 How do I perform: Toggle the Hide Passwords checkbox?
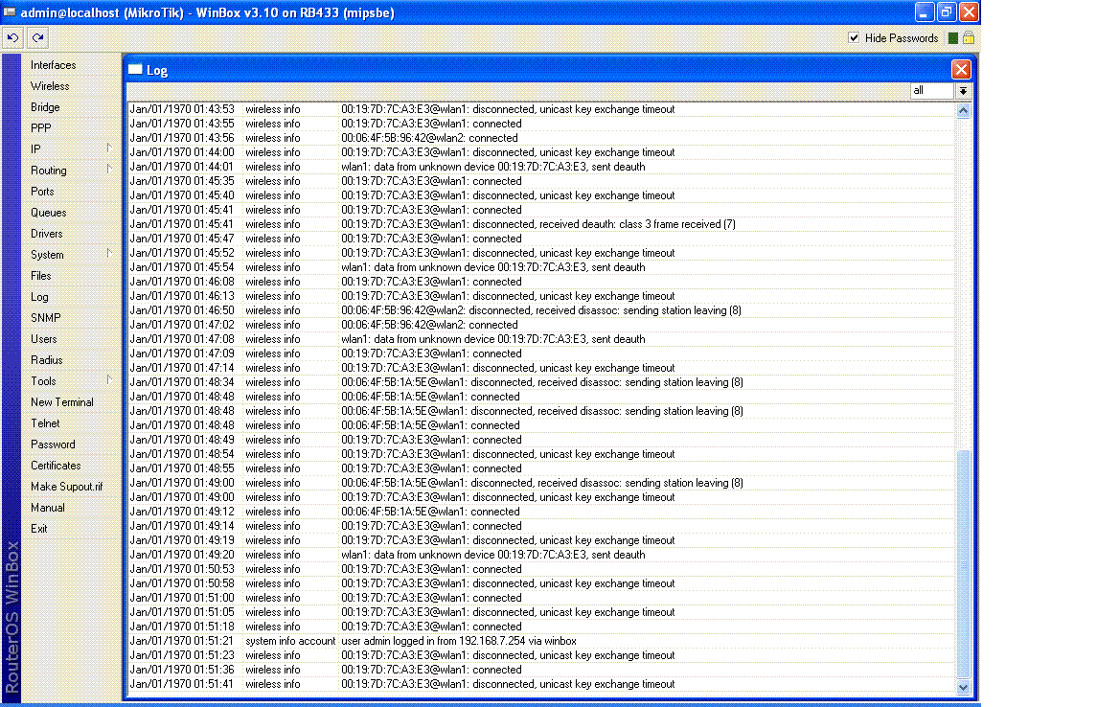point(854,37)
